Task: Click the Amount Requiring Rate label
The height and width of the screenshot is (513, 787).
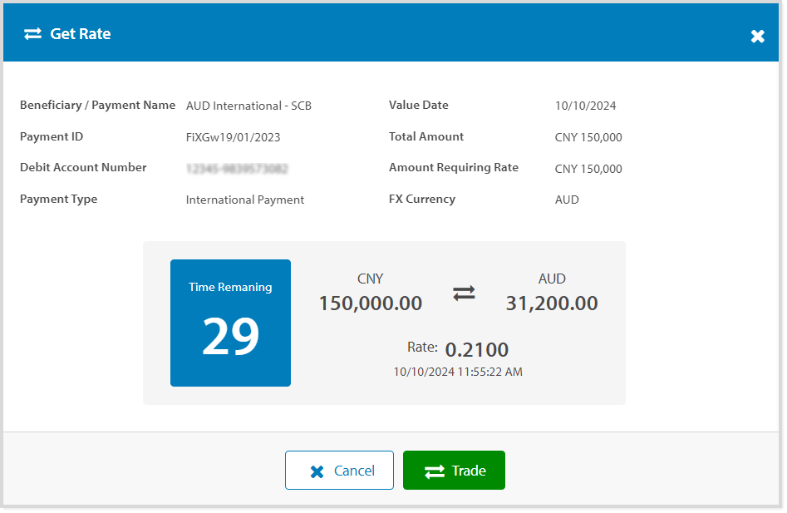Action: click(453, 168)
